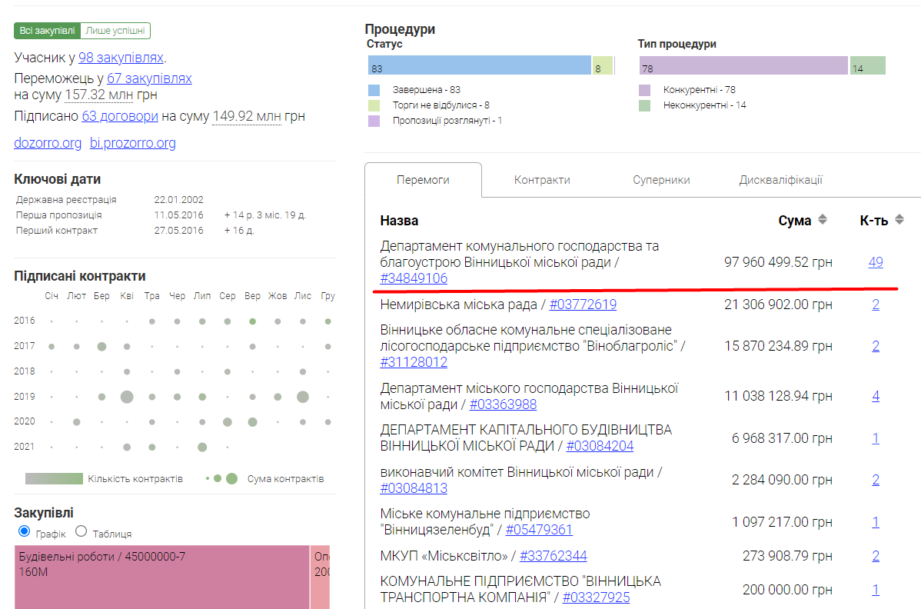921x609 pixels.
Task: Toggle to Лише успішні purchases
Action: coord(115,31)
